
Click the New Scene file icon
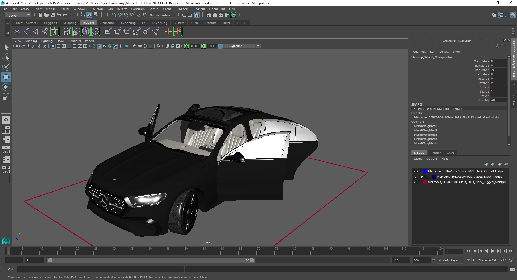tap(40, 15)
